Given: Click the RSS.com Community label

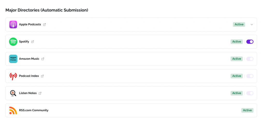Looking at the screenshot, I should coord(34,110).
